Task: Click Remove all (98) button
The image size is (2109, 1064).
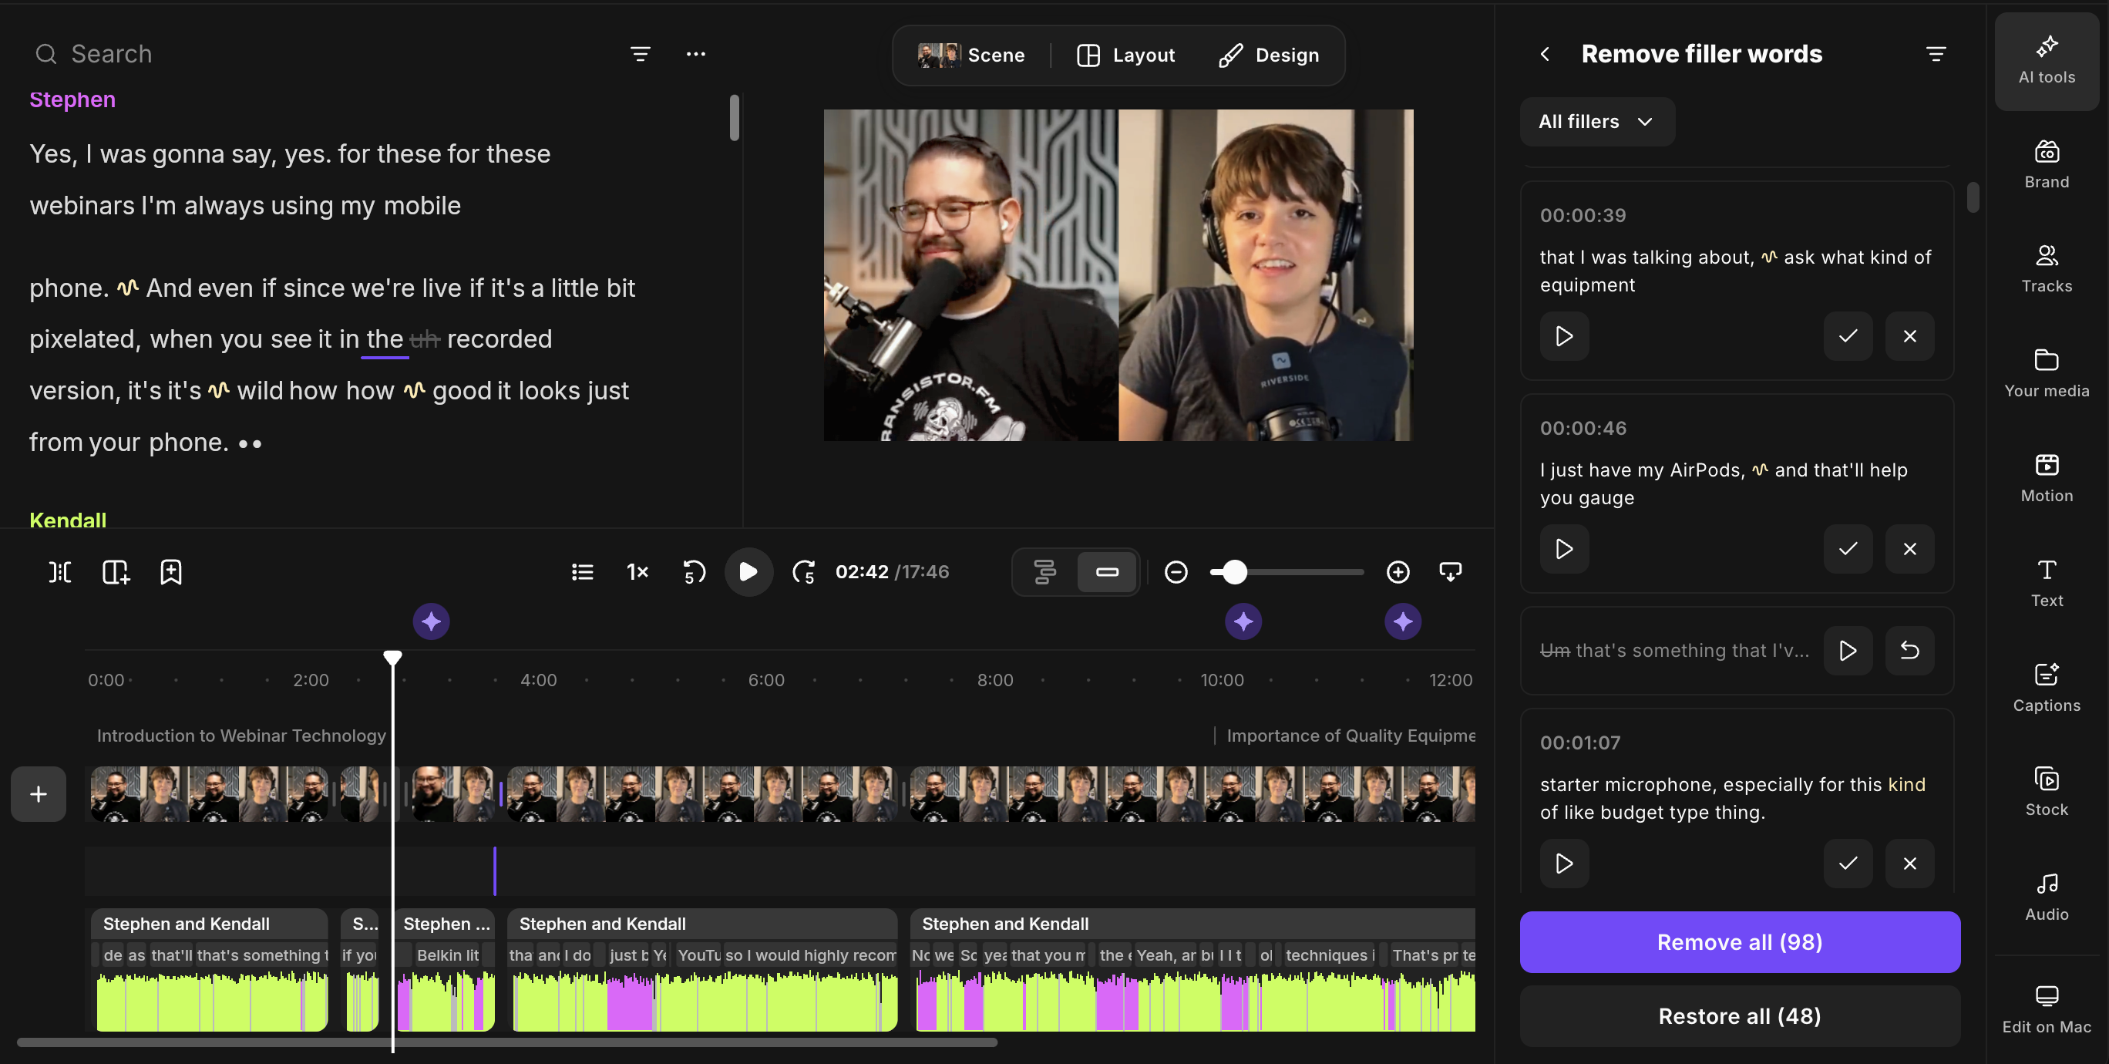Action: [x=1740, y=942]
